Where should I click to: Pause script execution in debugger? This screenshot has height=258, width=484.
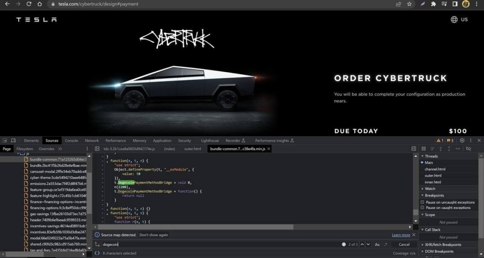423,149
